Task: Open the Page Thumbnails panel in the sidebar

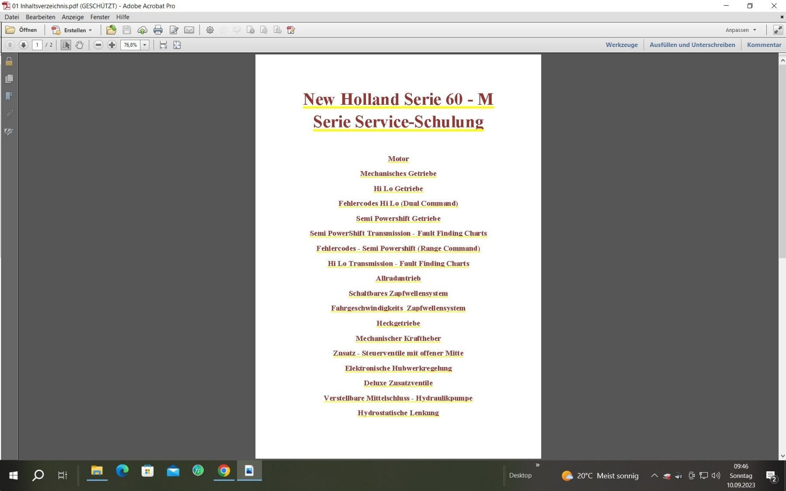Action: [x=9, y=79]
